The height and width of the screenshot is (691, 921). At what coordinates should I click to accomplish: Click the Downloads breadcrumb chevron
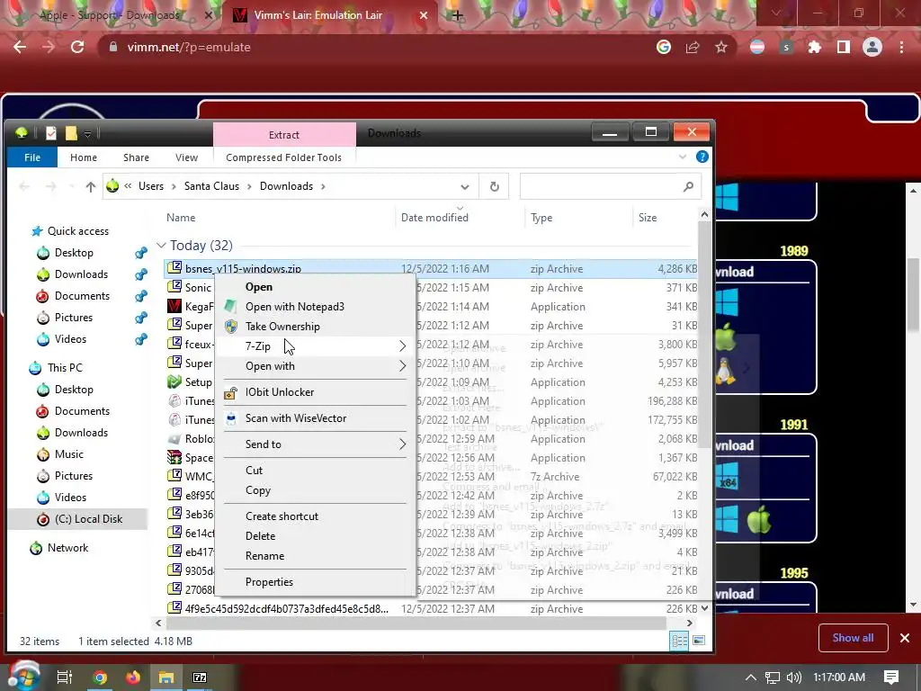[x=323, y=186]
